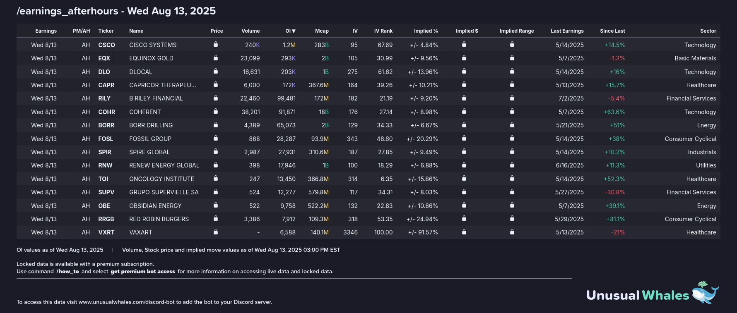Click the Implied $ lock in SUPV row

click(x=464, y=192)
